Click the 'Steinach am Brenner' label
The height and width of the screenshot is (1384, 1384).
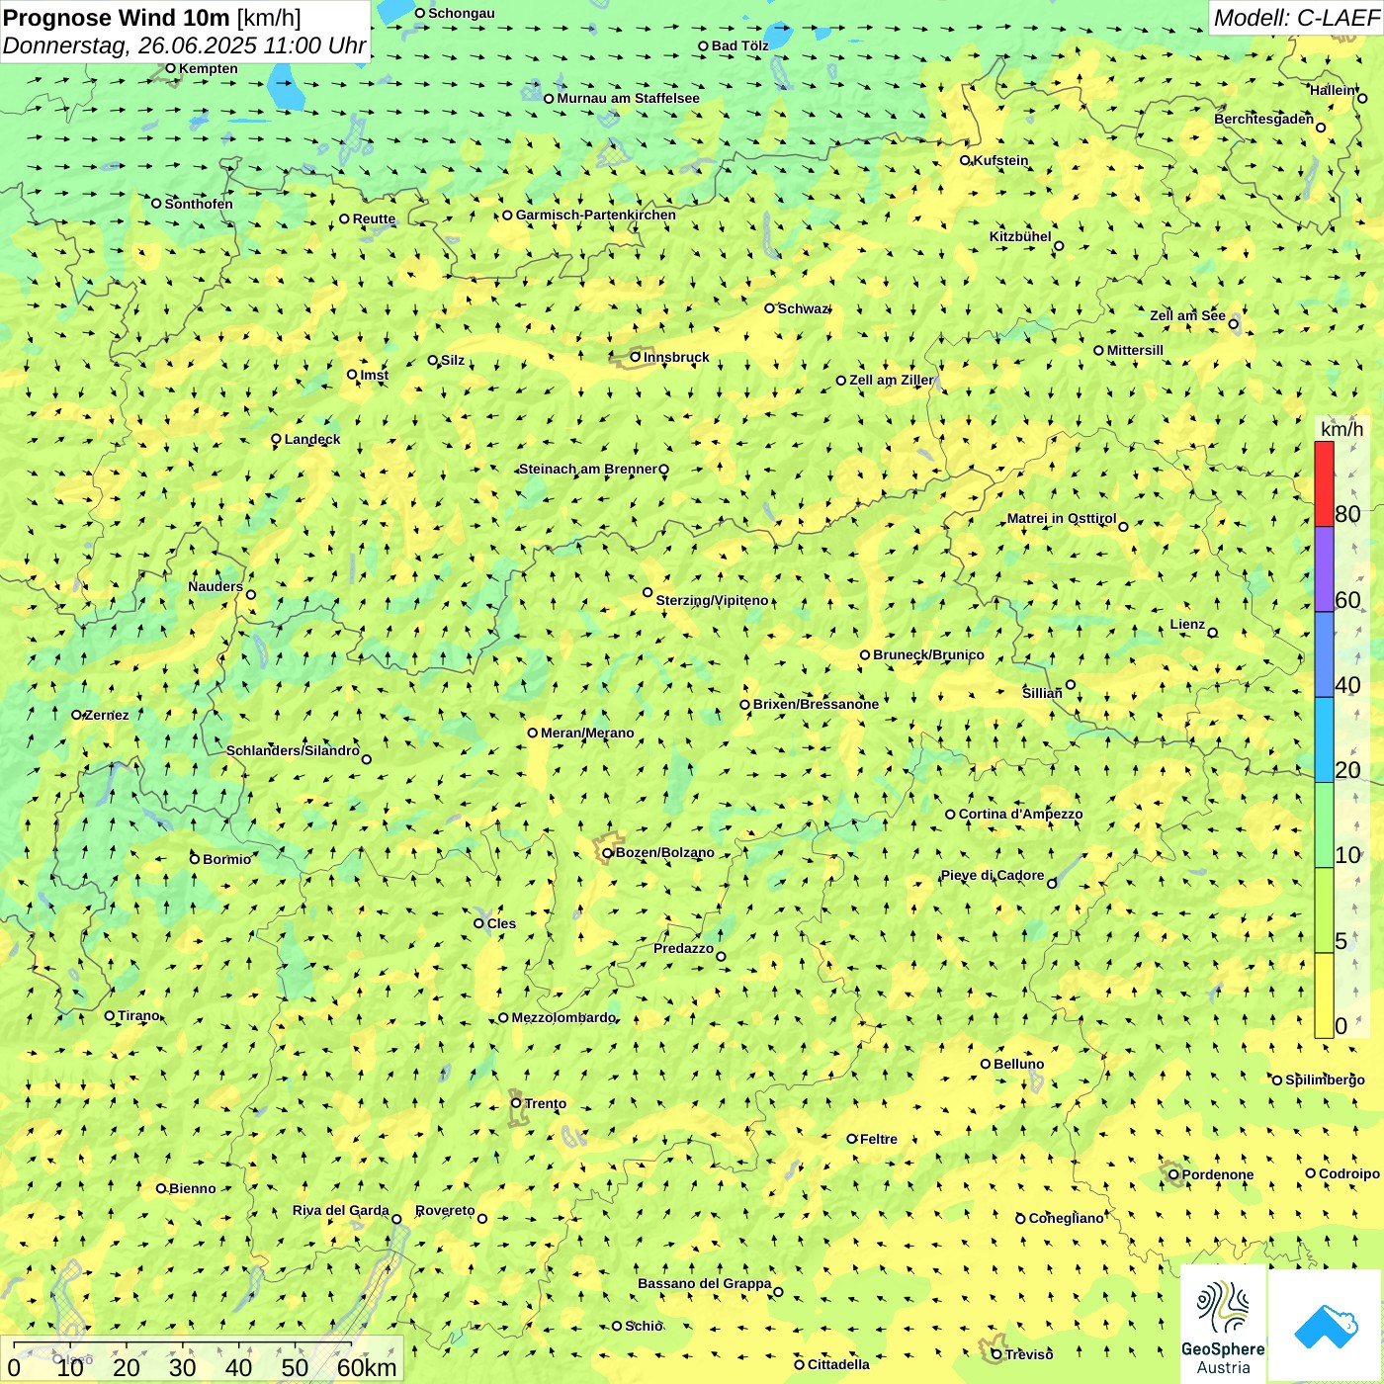pos(587,469)
